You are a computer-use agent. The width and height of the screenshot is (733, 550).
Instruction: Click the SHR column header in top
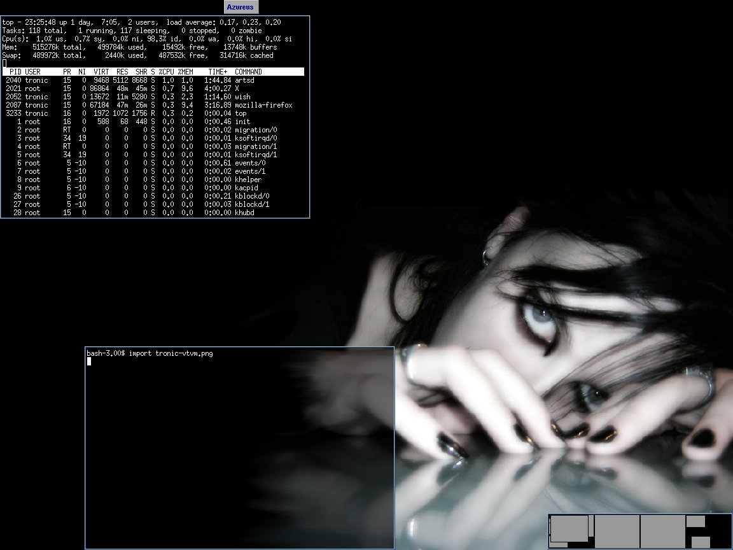[x=141, y=71]
